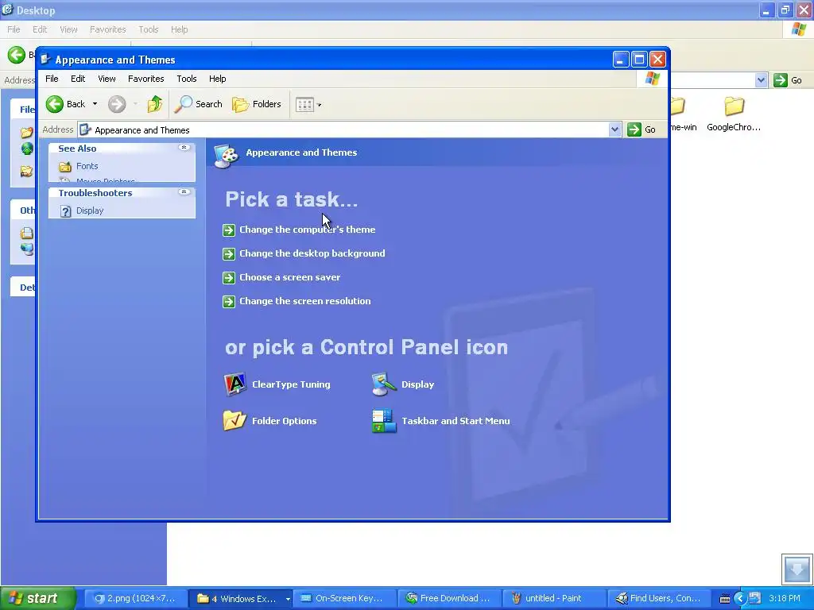The height and width of the screenshot is (610, 814).
Task: Click the Appearance and Themes palette header icon
Action: click(227, 155)
